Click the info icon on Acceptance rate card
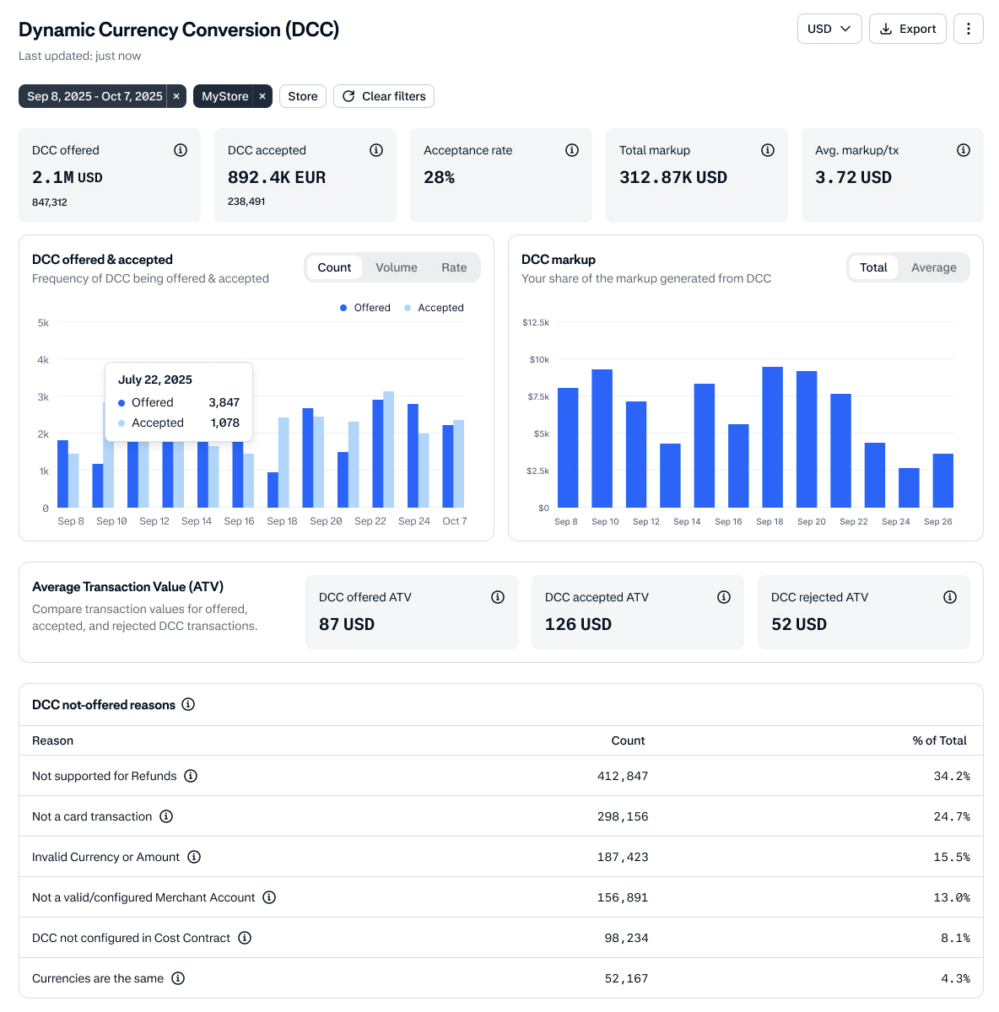Image resolution: width=999 pixels, height=1012 pixels. coord(572,150)
